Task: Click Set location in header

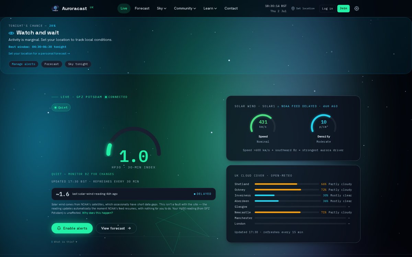Action: tap(303, 9)
